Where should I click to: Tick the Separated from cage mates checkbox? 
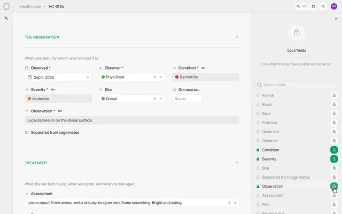tap(27, 140)
